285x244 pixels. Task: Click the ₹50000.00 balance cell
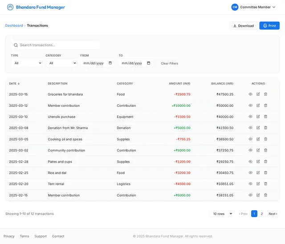pos(225,106)
